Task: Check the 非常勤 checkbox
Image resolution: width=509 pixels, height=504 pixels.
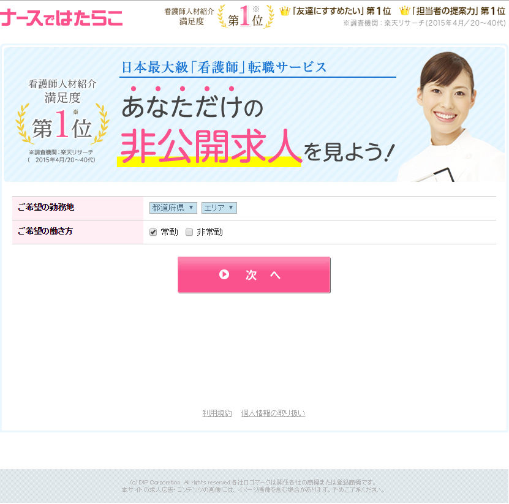Action: 189,231
